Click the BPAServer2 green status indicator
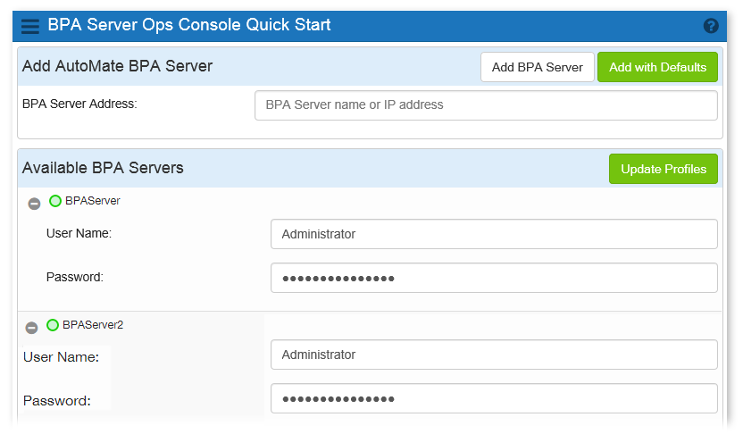Image resolution: width=743 pixels, height=434 pixels. (53, 325)
